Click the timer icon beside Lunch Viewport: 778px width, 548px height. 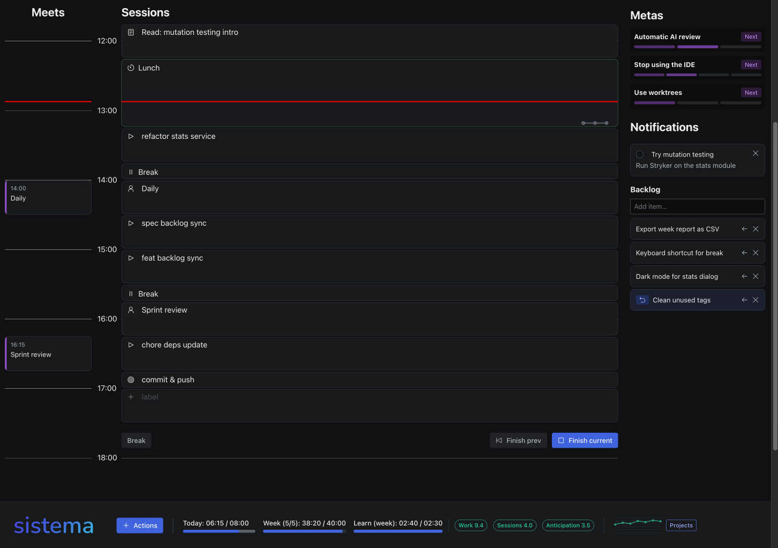tap(131, 68)
